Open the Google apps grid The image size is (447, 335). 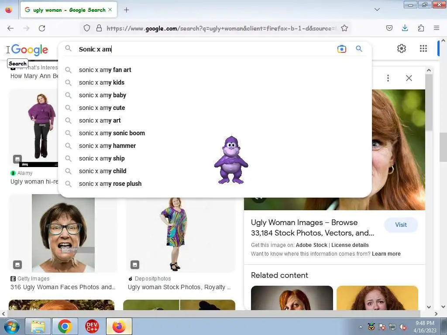tap(423, 48)
